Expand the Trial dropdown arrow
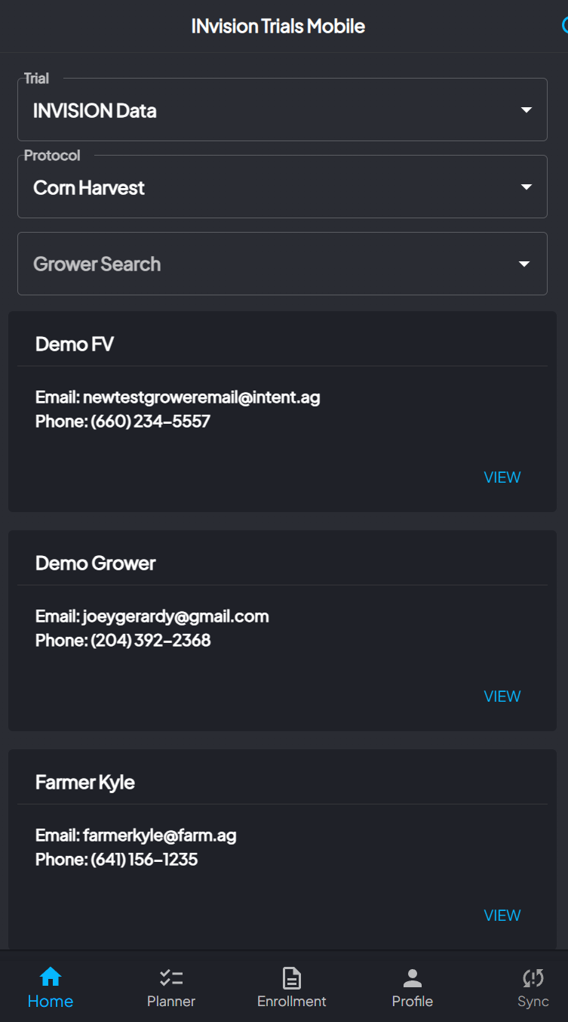The image size is (568, 1022). click(x=527, y=110)
